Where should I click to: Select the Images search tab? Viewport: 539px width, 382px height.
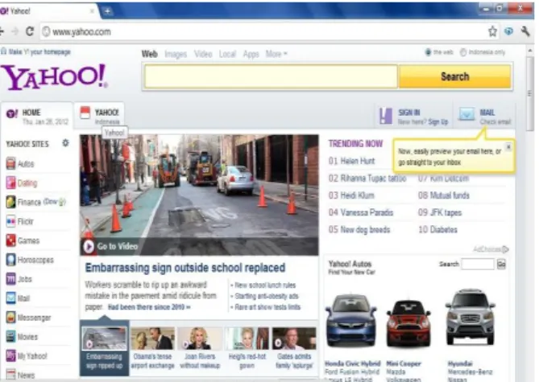coord(176,54)
